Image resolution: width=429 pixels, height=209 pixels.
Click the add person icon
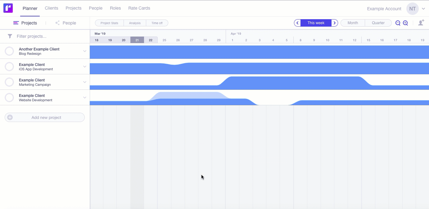tap(421, 23)
